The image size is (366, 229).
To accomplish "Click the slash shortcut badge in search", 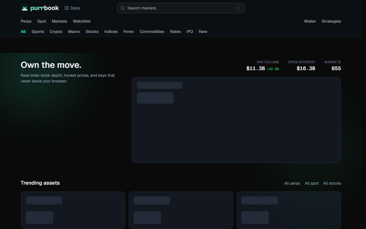I will tap(238, 8).
